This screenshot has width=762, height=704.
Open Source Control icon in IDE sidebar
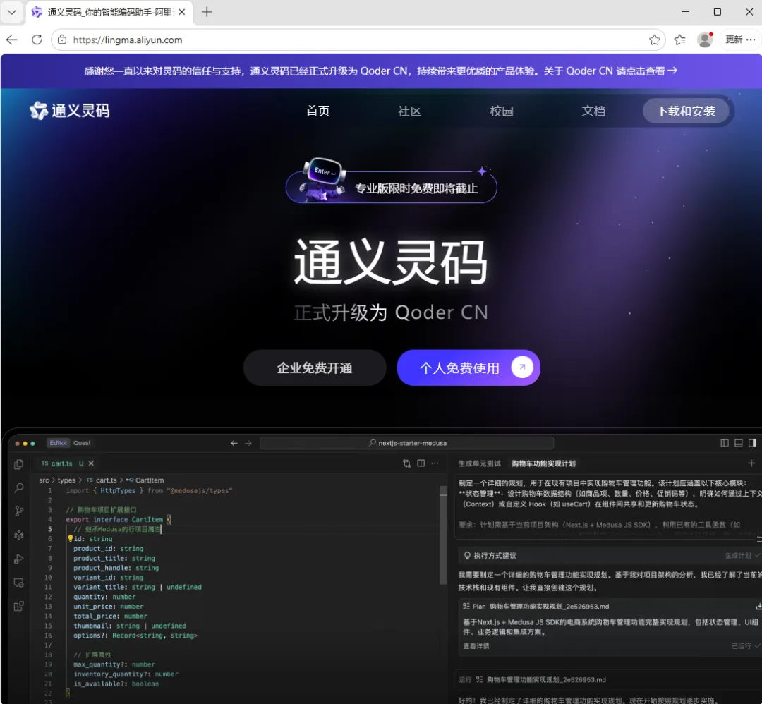tap(19, 511)
